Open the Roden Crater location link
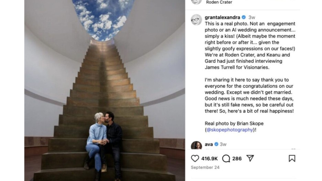322x181 pixels. [x=219, y=2]
